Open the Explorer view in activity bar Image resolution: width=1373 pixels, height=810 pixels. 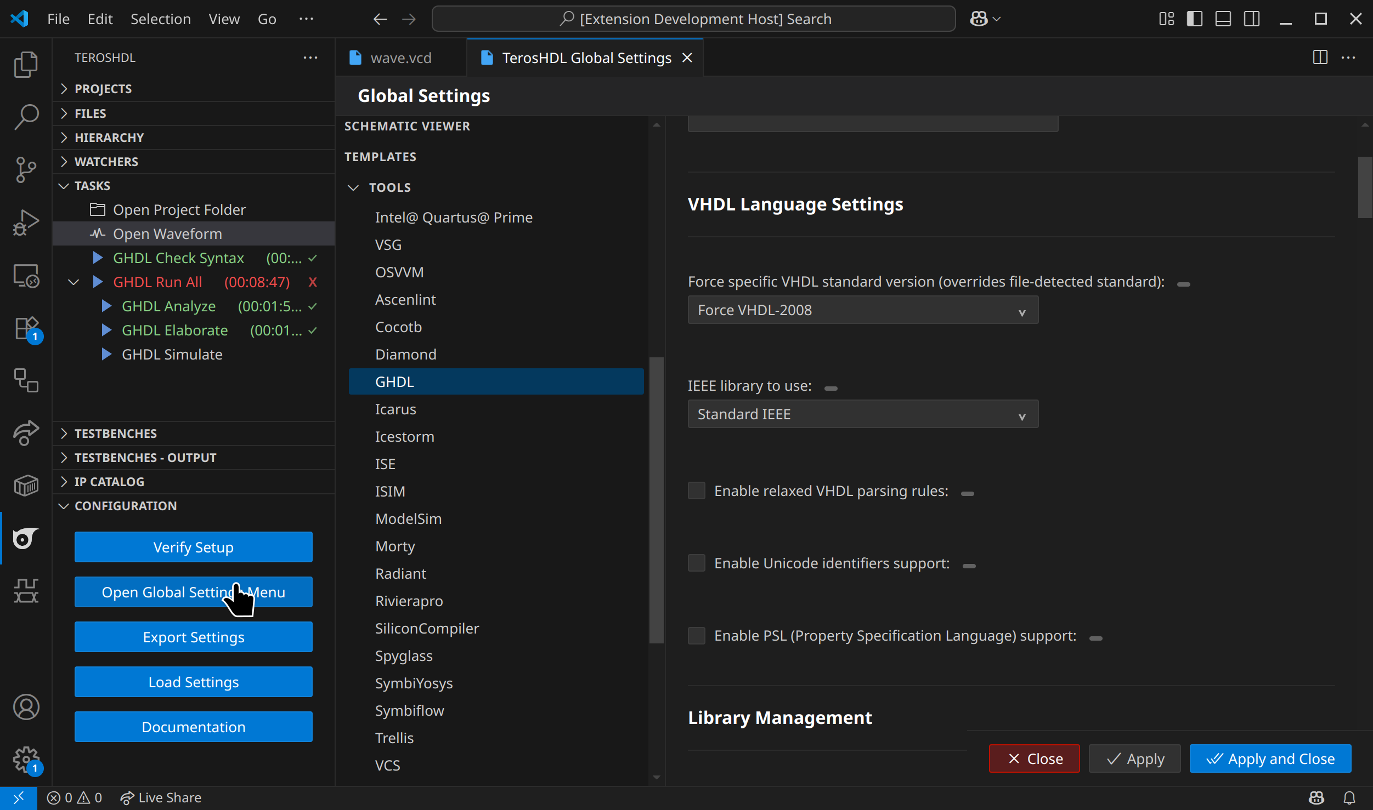click(x=26, y=65)
